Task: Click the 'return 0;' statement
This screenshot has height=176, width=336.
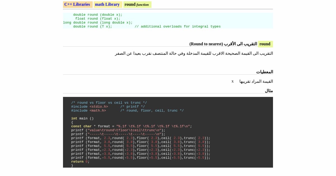Action: click(x=80, y=162)
